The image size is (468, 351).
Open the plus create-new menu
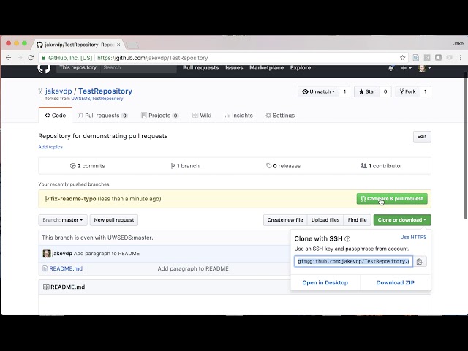[407, 68]
